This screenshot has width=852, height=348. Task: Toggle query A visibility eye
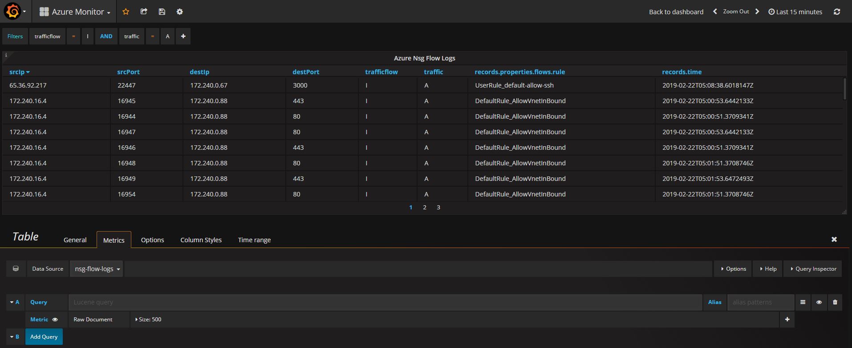pyautogui.click(x=819, y=302)
